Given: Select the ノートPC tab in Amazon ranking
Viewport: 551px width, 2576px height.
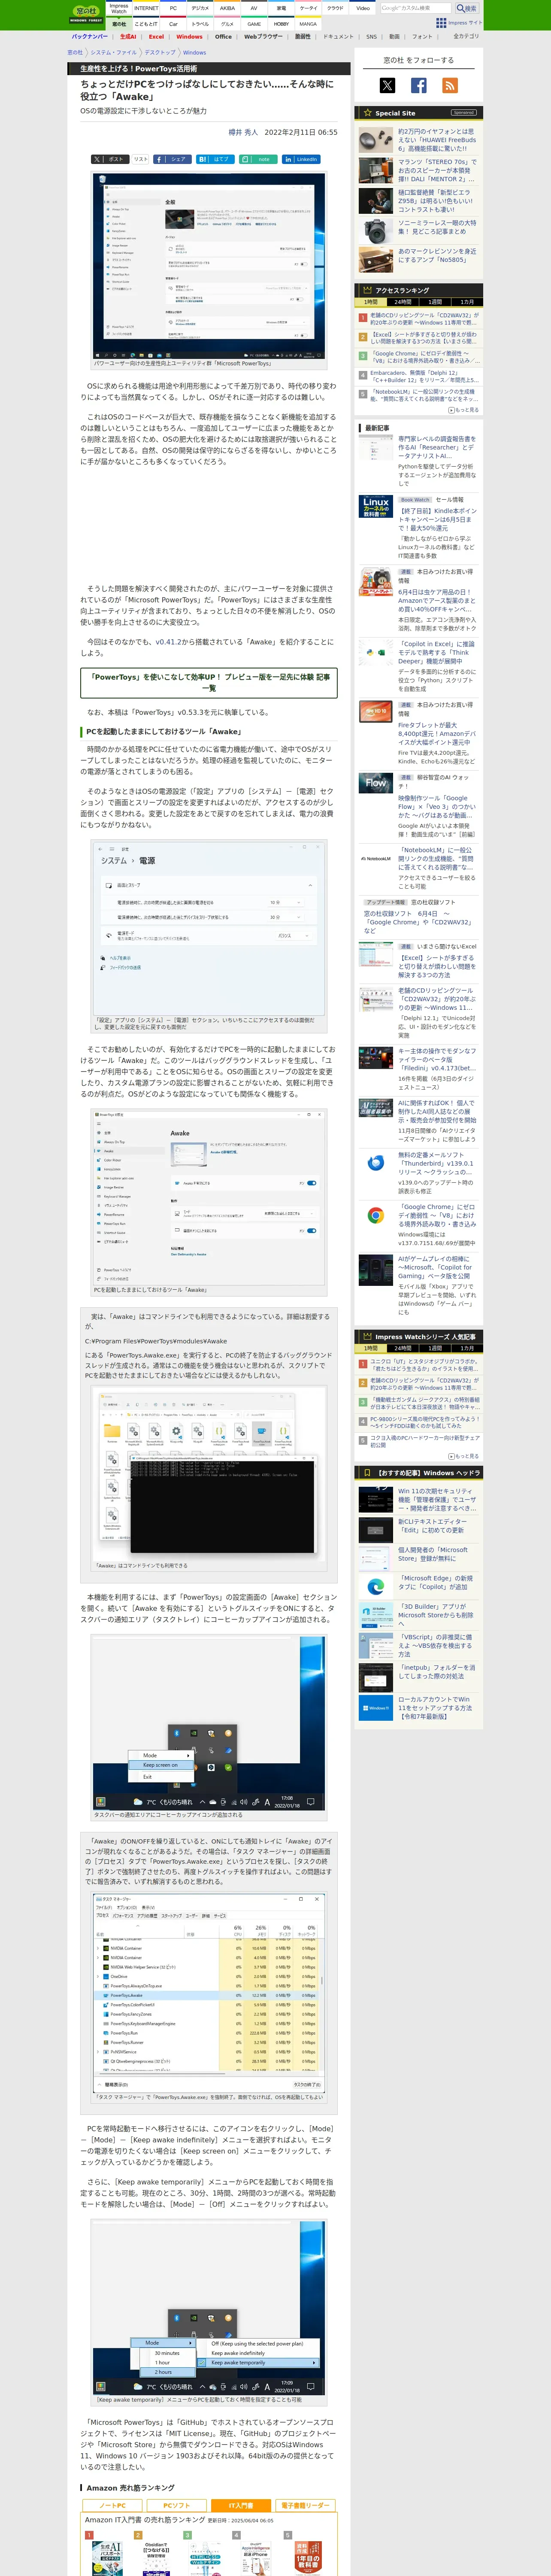Looking at the screenshot, I should pos(113,2506).
